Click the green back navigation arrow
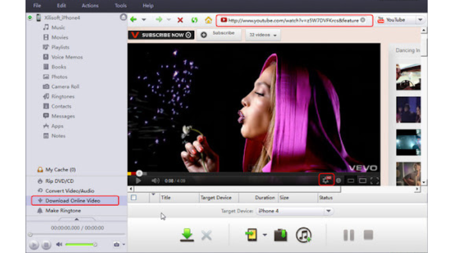The image size is (451, 253). 134,20
